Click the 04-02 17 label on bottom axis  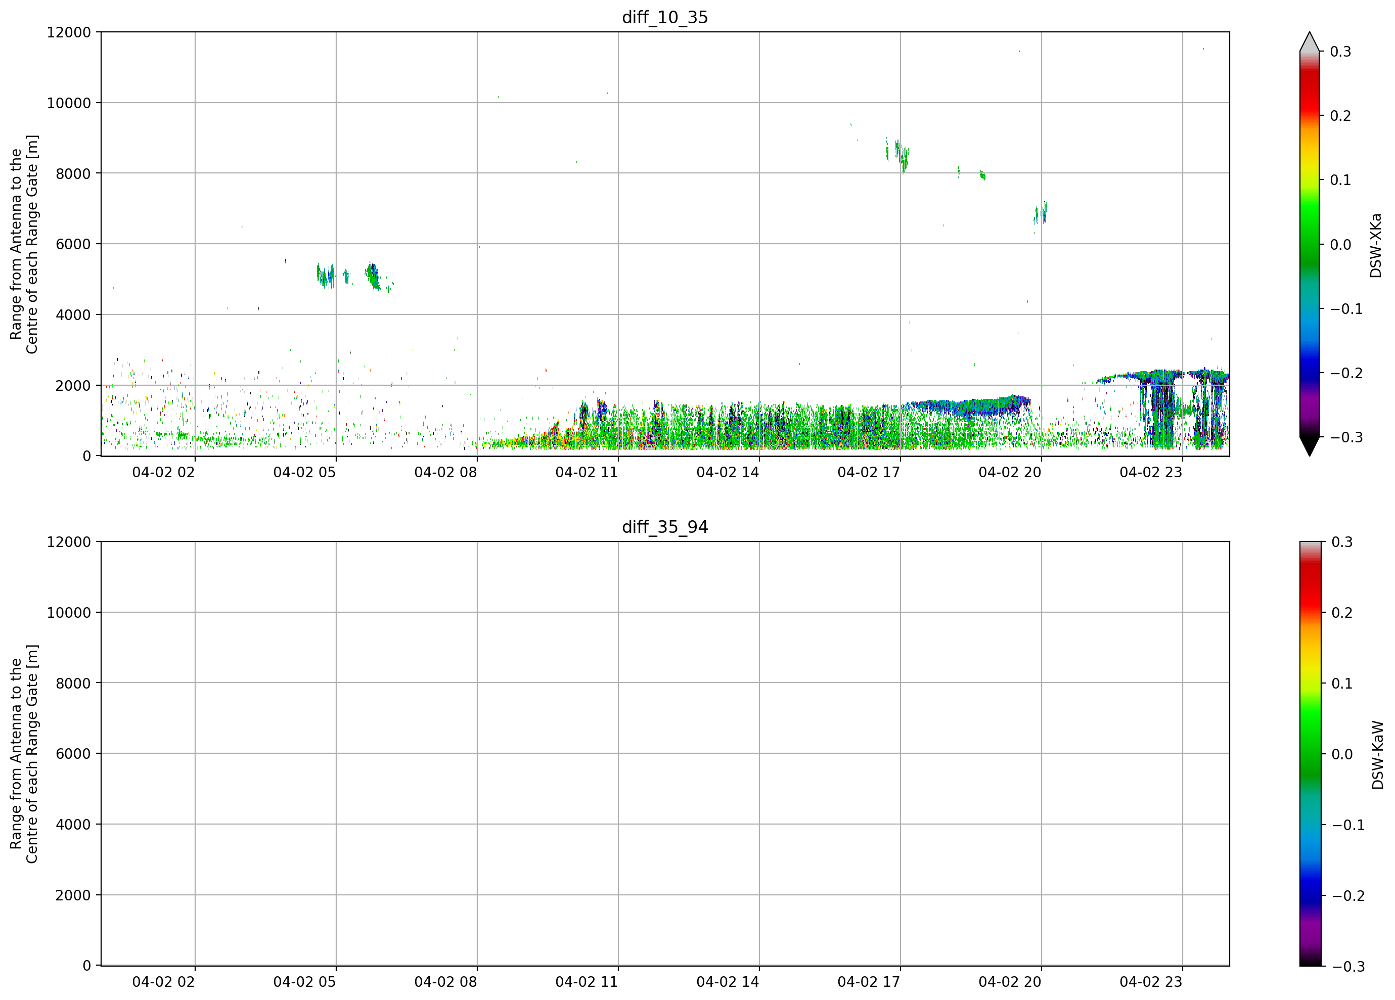click(x=869, y=982)
